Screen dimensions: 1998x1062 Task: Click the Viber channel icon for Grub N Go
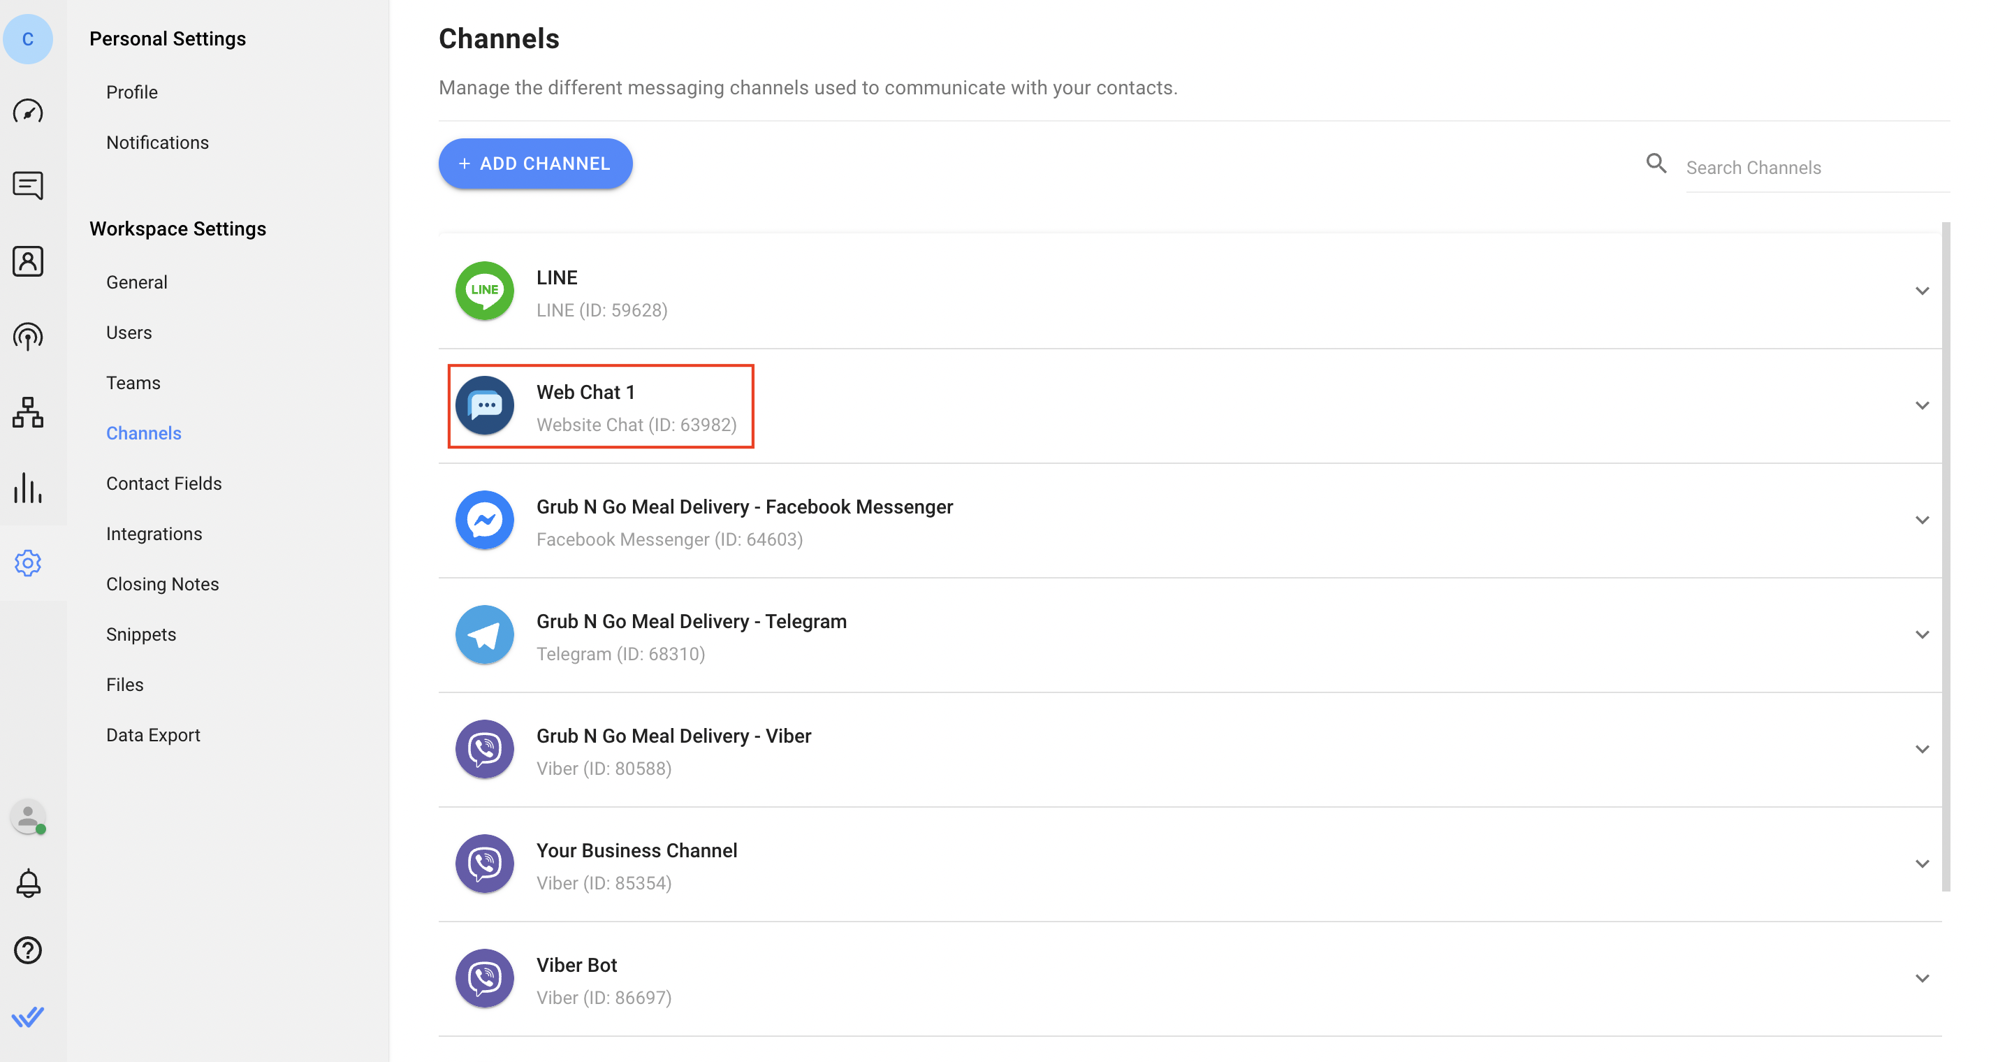tap(485, 749)
